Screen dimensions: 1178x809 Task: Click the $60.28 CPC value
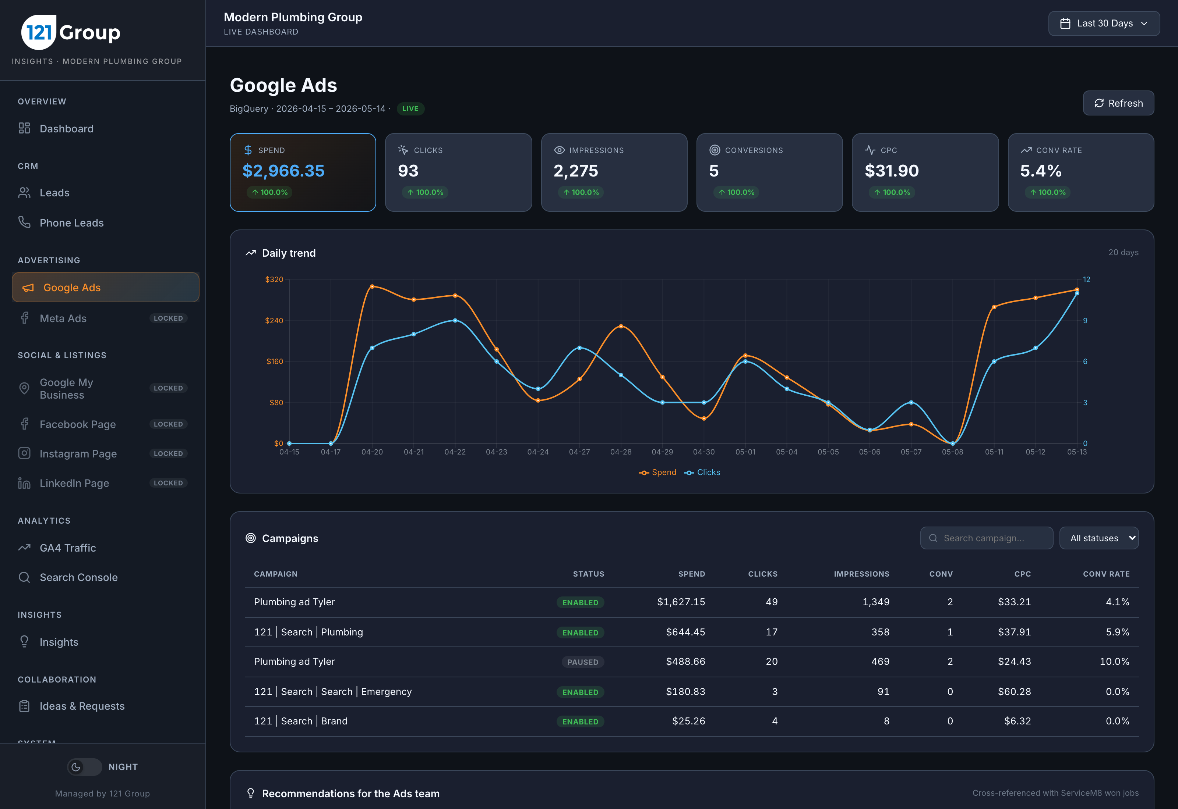(1014, 691)
